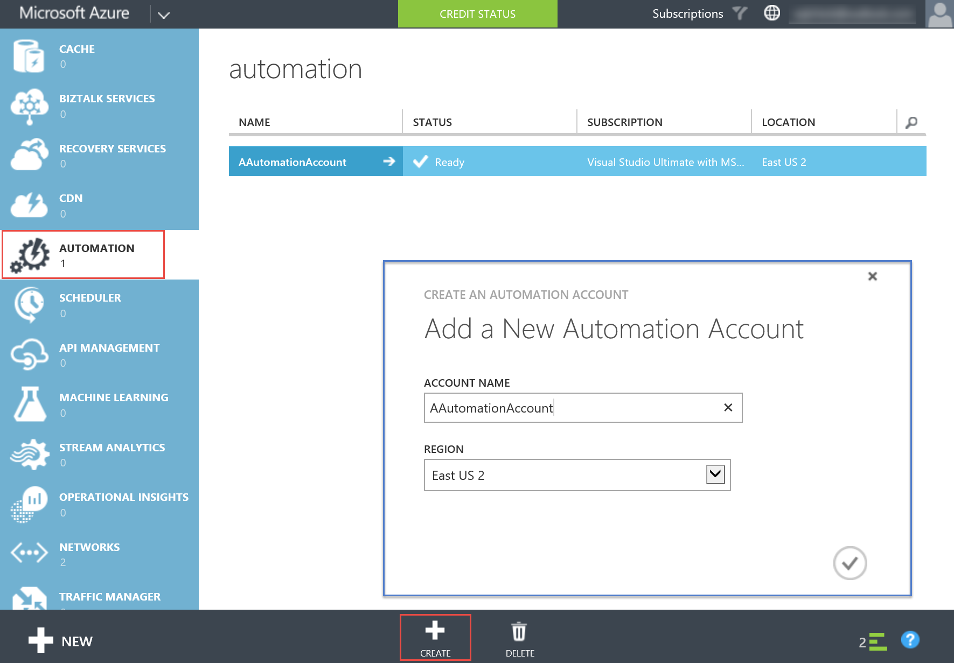
Task: Select the MACHINE LEARNING sidebar label
Action: [x=114, y=397]
